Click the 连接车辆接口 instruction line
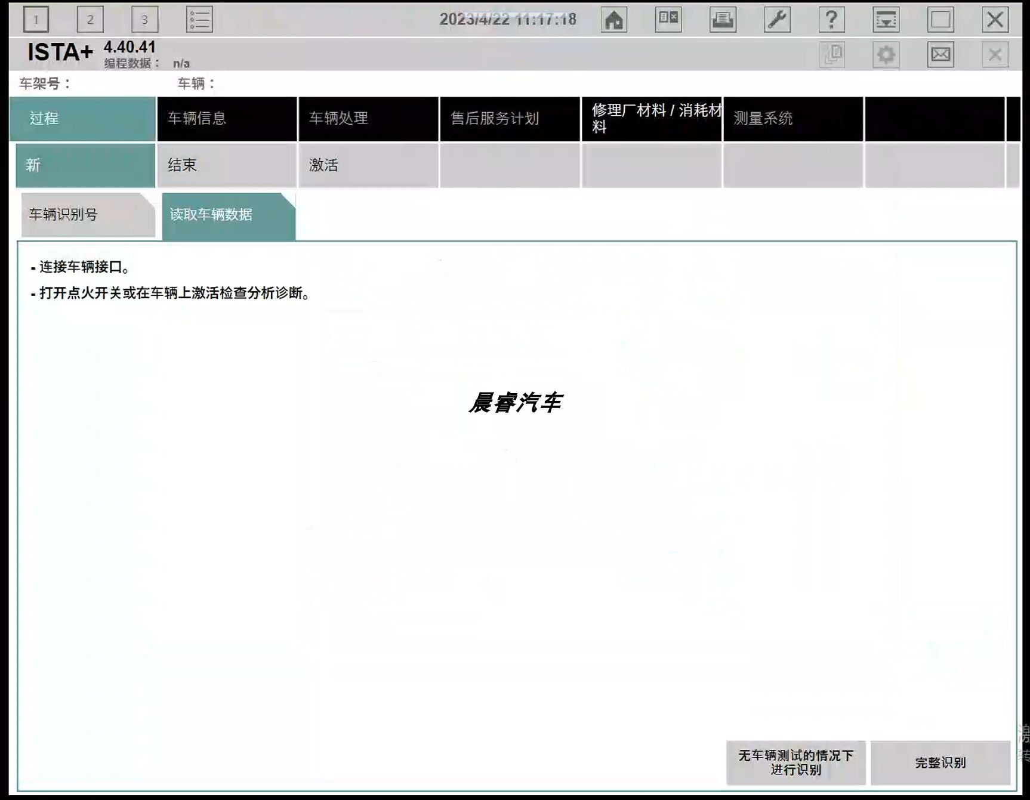This screenshot has height=800, width=1030. pyautogui.click(x=81, y=267)
